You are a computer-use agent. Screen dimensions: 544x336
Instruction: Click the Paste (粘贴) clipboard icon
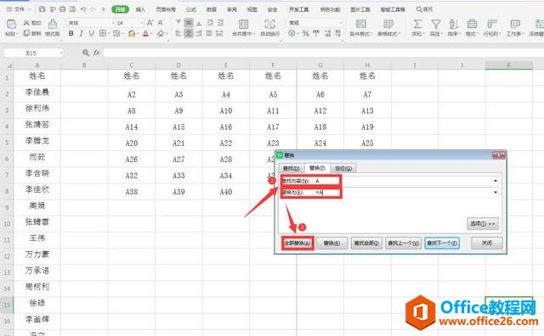pos(11,25)
